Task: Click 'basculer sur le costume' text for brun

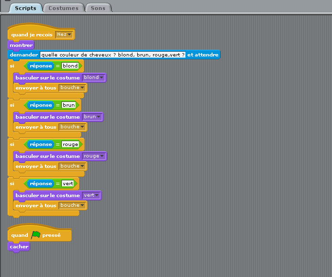Action: click(x=47, y=117)
